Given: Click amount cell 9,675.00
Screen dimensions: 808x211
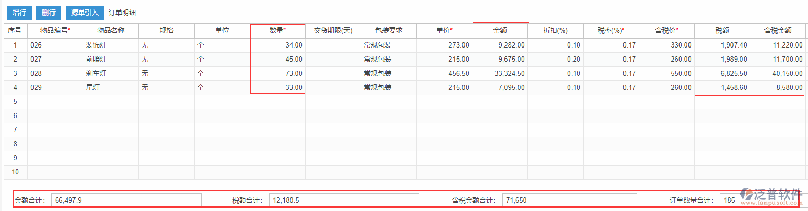Looking at the screenshot, I should (500, 60).
